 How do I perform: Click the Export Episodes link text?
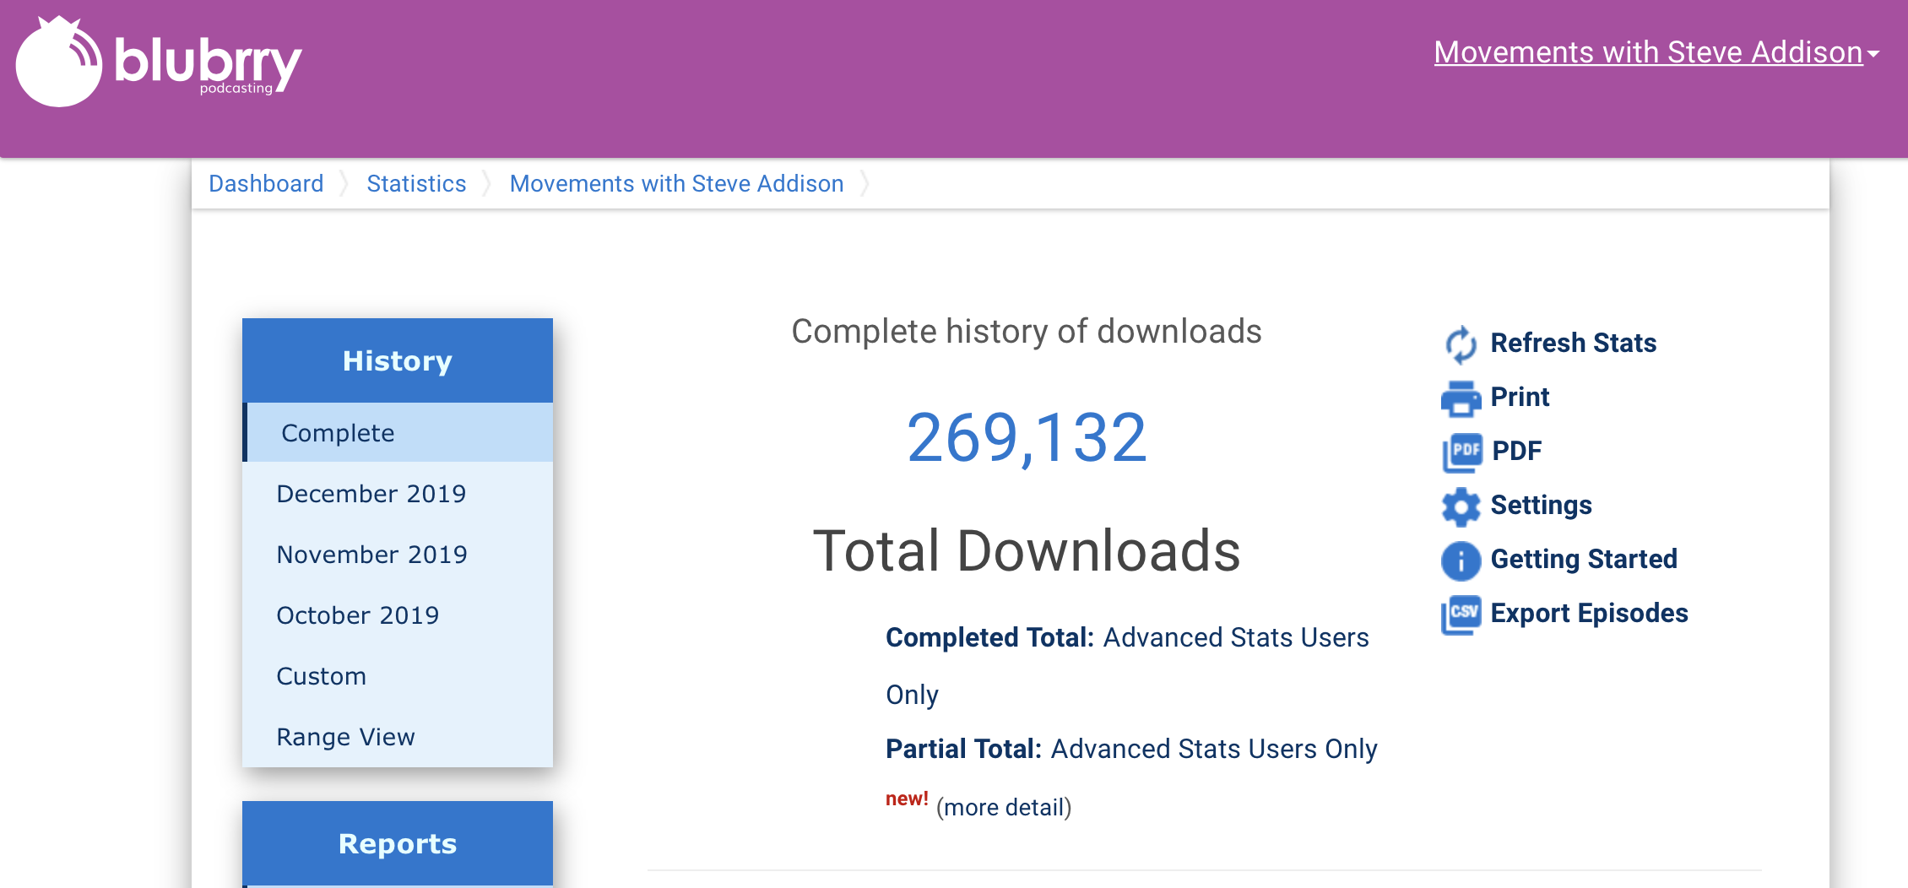1589,613
